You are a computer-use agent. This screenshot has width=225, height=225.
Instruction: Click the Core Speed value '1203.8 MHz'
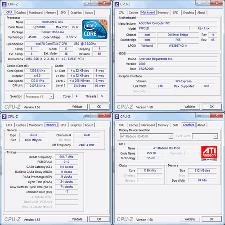[x=37, y=71]
